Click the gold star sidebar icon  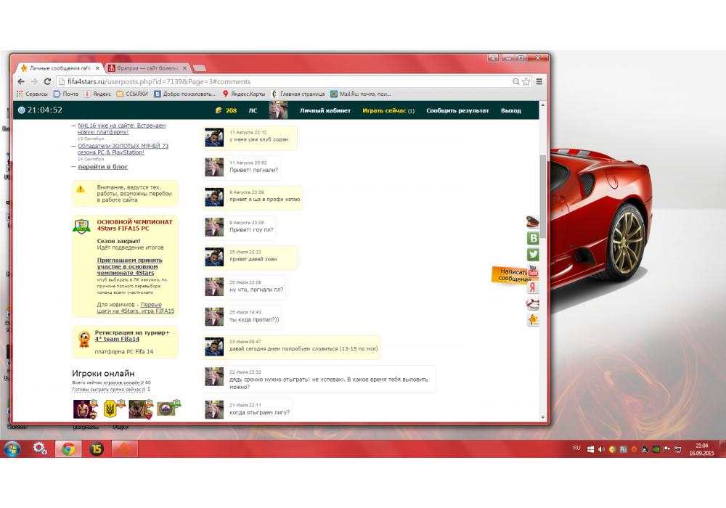(x=533, y=320)
